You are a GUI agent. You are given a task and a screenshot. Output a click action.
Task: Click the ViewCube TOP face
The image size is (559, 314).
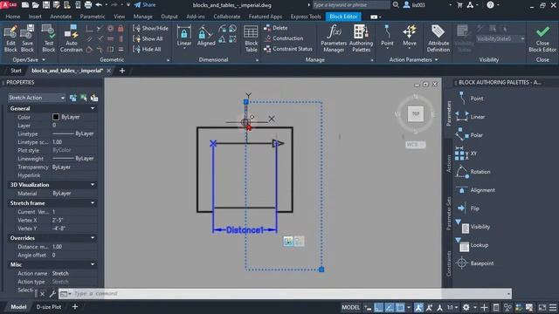[416, 114]
